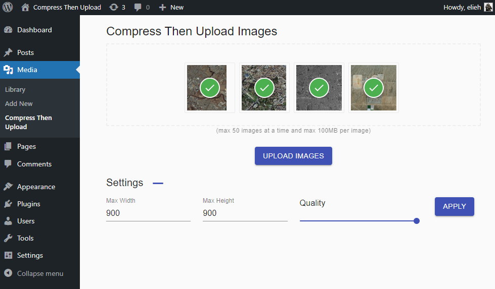This screenshot has width=495, height=289.
Task: Select the Compress Then Upload submenu link
Action: pos(28,122)
